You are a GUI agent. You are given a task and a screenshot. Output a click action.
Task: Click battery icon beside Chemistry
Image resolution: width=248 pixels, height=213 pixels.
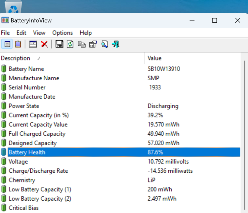[x=4, y=180]
